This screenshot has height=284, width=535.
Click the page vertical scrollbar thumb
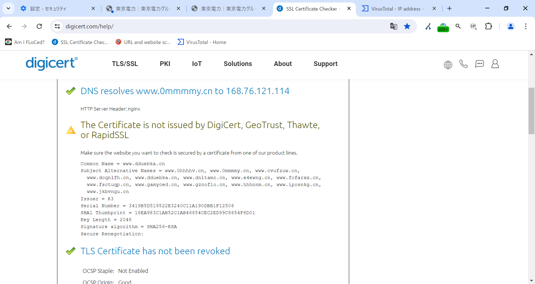(531, 111)
